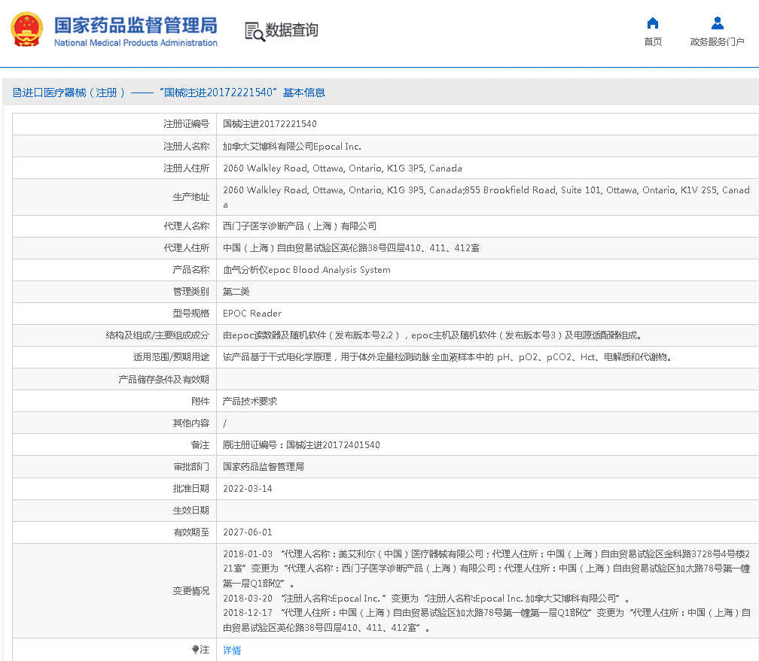Click the 数据查询 title text
The height and width of the screenshot is (661, 759).
tap(291, 30)
